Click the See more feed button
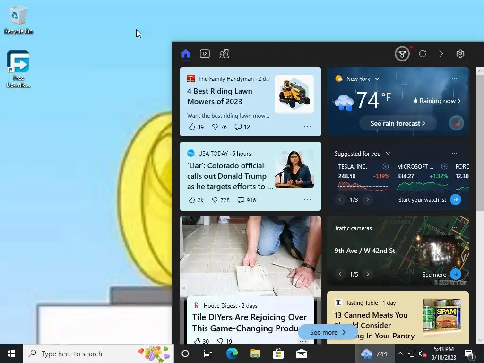This screenshot has width=484, height=363. click(327, 332)
